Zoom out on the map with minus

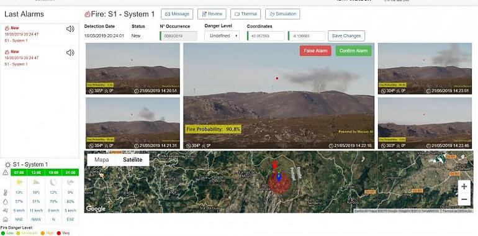pyautogui.click(x=464, y=199)
